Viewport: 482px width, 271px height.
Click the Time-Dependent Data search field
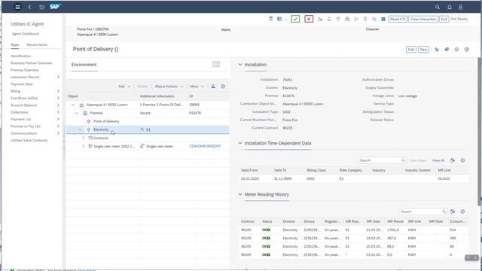(x=382, y=160)
